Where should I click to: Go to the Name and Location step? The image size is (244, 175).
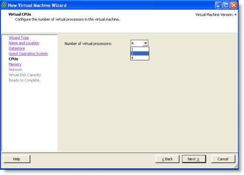pyautogui.click(x=24, y=43)
